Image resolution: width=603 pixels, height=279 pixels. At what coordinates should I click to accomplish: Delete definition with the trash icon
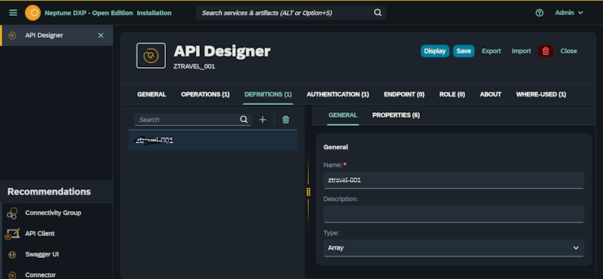(286, 120)
